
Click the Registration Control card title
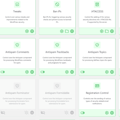coord(97,93)
